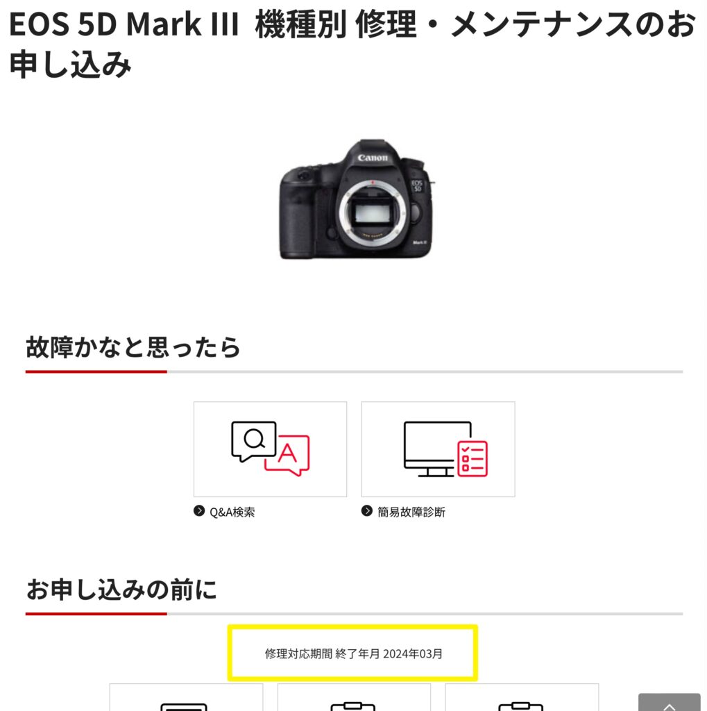Image resolution: width=707 pixels, height=711 pixels.
Task: Click the お申し込みの前に section heading
Action: (121, 589)
